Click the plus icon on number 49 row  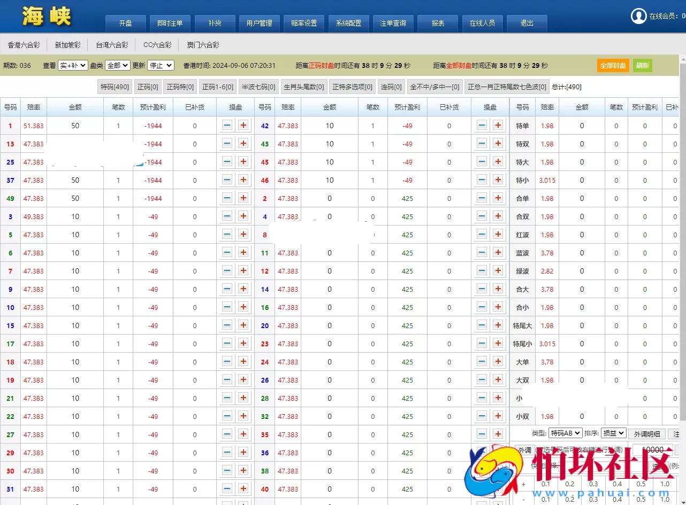(244, 198)
